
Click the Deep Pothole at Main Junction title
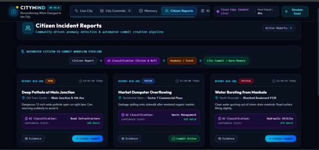point(48,92)
